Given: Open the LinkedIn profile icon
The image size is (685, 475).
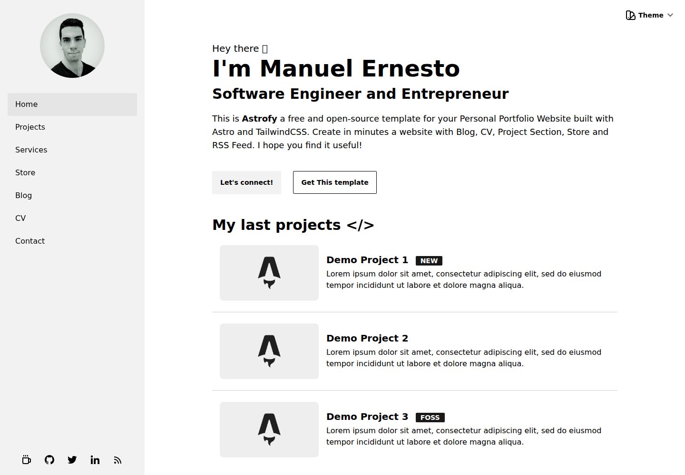Looking at the screenshot, I should coord(95,460).
